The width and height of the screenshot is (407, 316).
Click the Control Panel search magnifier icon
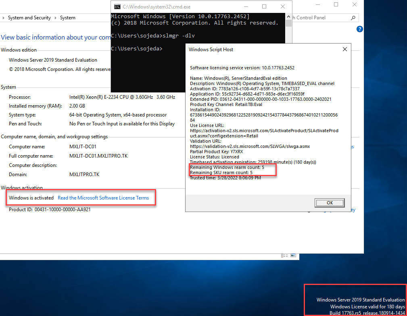tap(353, 18)
